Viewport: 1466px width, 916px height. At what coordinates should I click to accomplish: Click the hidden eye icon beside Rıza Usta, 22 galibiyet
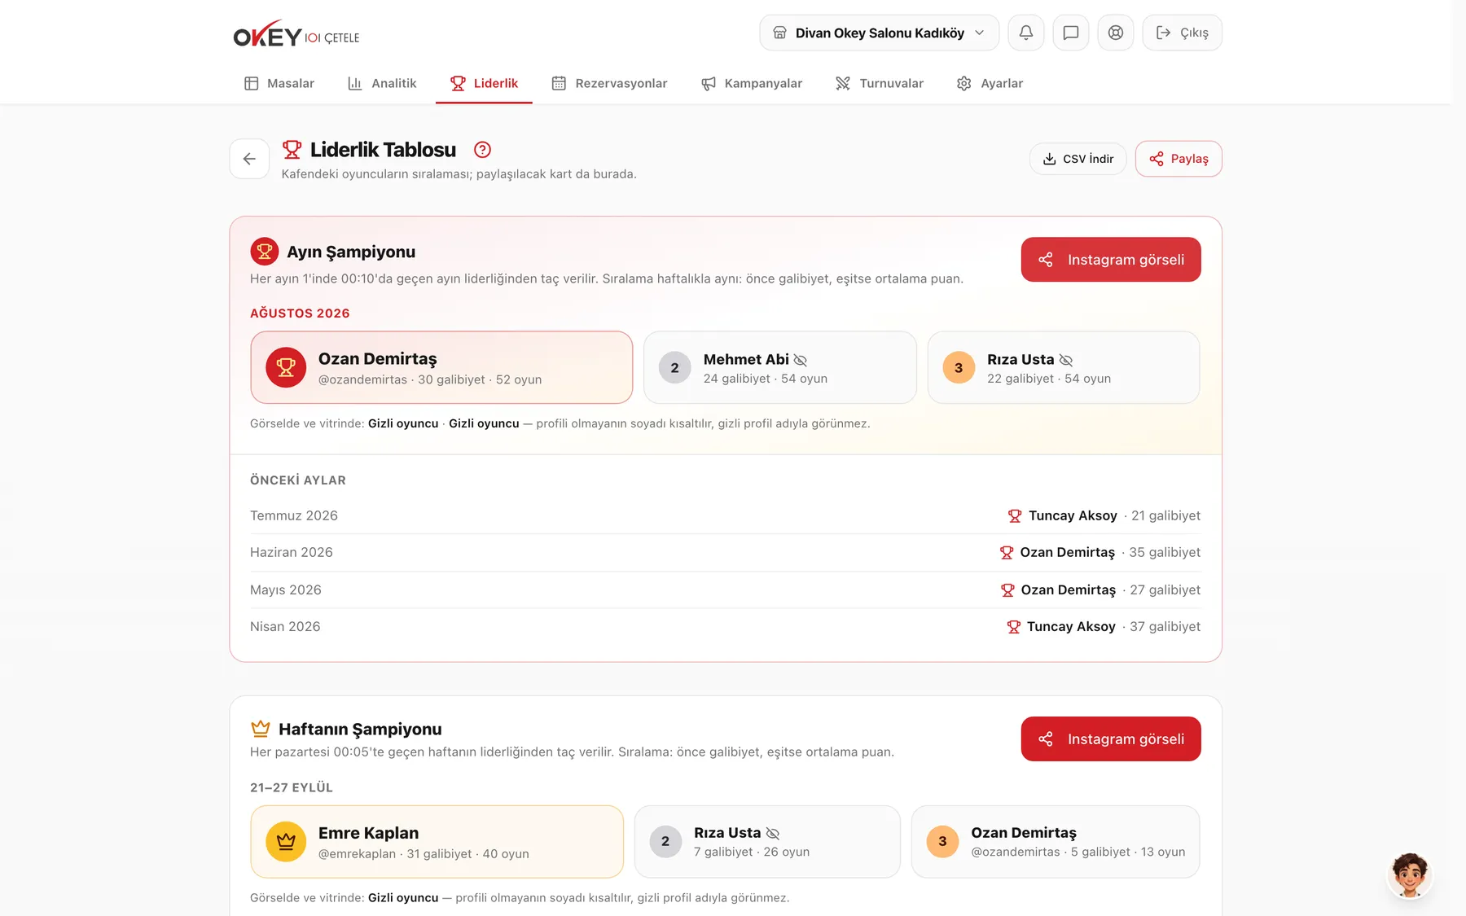tap(1066, 360)
